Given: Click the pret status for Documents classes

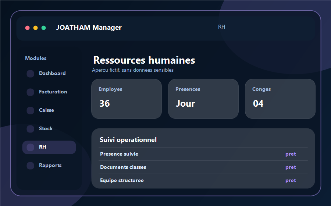Looking at the screenshot, I should tap(291, 167).
